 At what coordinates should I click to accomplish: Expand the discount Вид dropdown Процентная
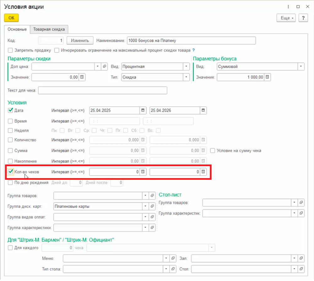(187, 66)
